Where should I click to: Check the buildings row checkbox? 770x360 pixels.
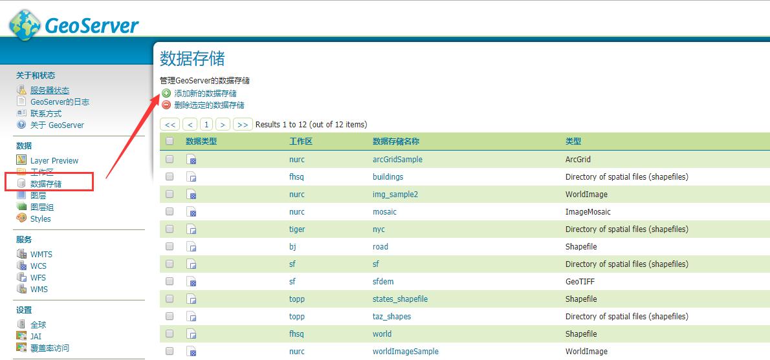point(170,176)
